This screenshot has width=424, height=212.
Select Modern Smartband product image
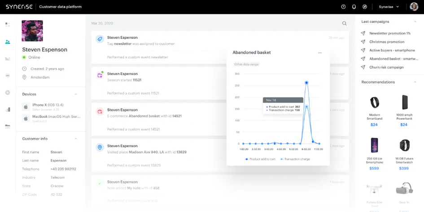tap(375, 102)
